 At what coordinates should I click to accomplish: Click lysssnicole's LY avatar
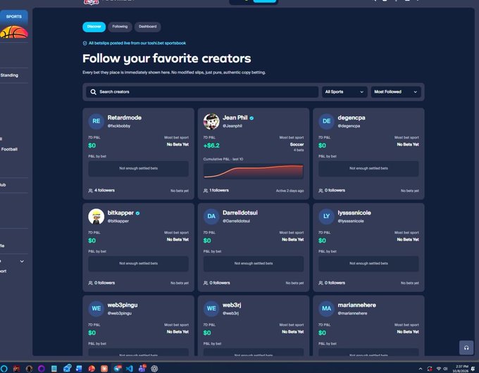tap(327, 217)
